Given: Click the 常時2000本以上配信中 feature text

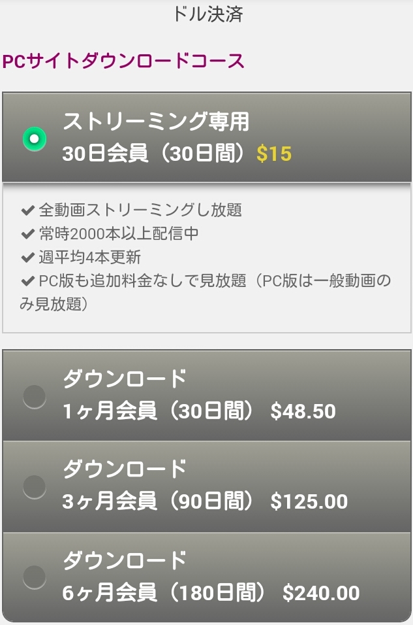Looking at the screenshot, I should point(119,234).
